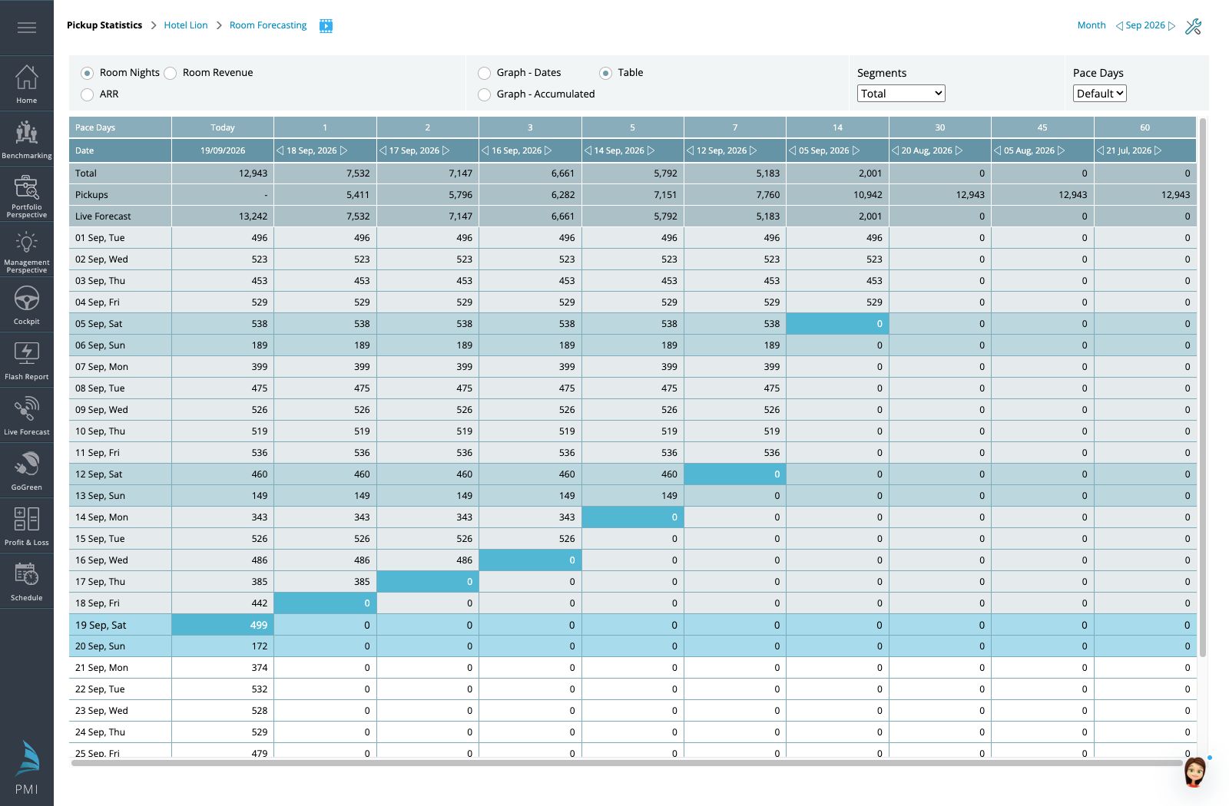Open the Segments Total dropdown
This screenshot has height=806, width=1229.
[x=901, y=94]
